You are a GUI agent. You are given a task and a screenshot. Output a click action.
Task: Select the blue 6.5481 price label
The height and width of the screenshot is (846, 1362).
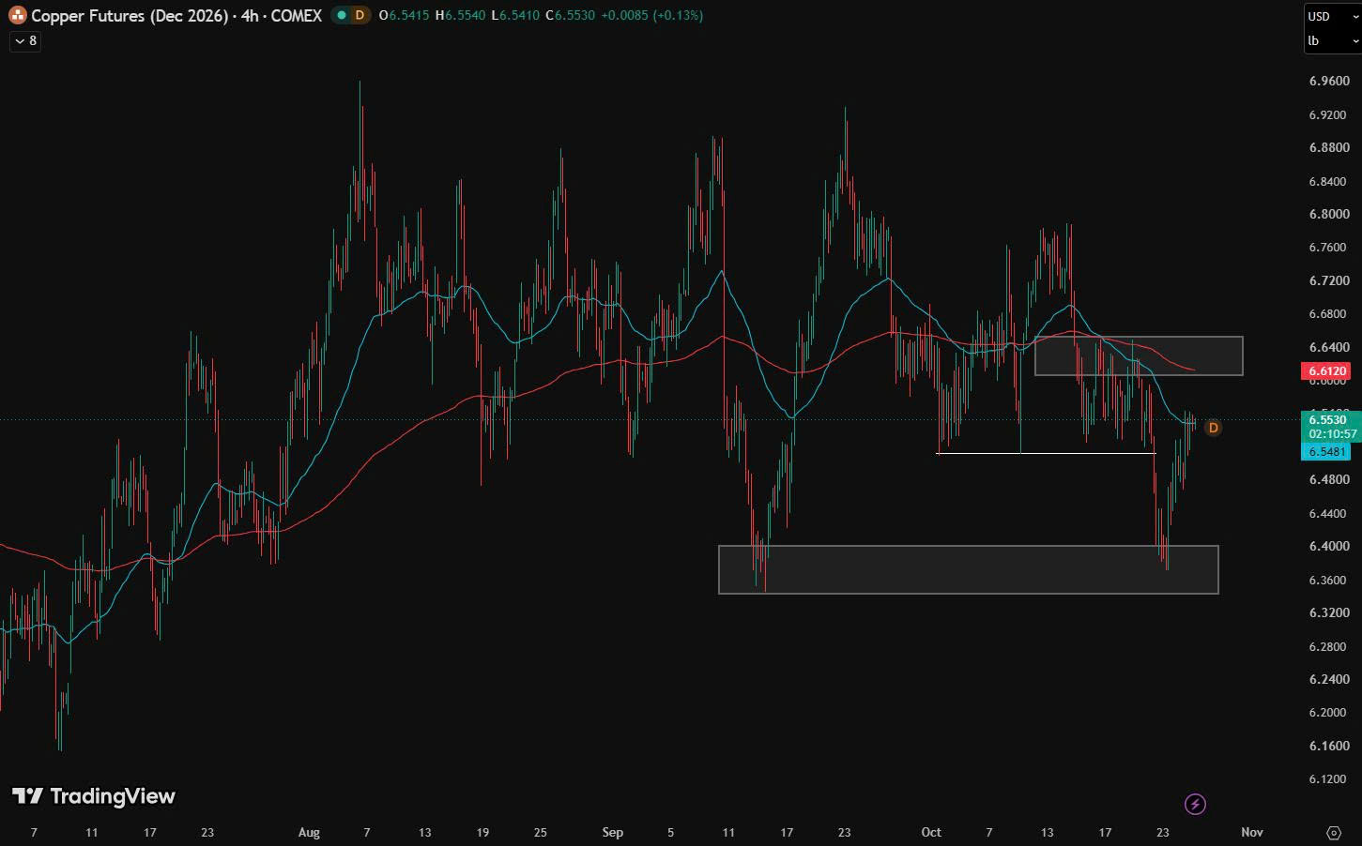pos(1326,452)
